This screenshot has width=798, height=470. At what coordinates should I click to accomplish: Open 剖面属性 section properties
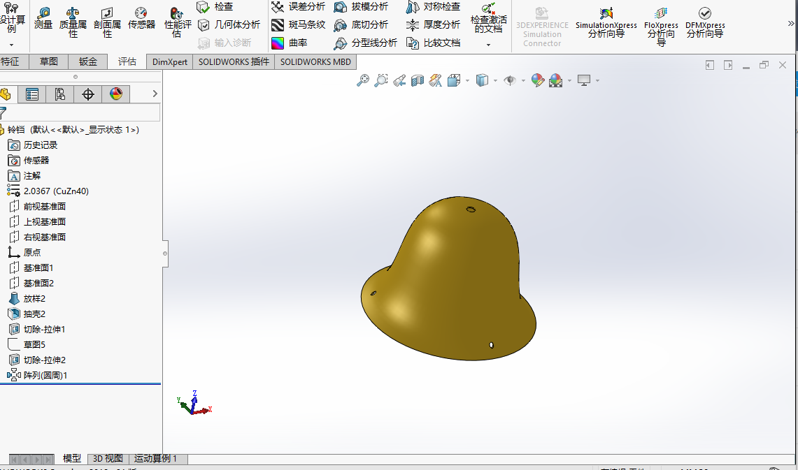[107, 23]
